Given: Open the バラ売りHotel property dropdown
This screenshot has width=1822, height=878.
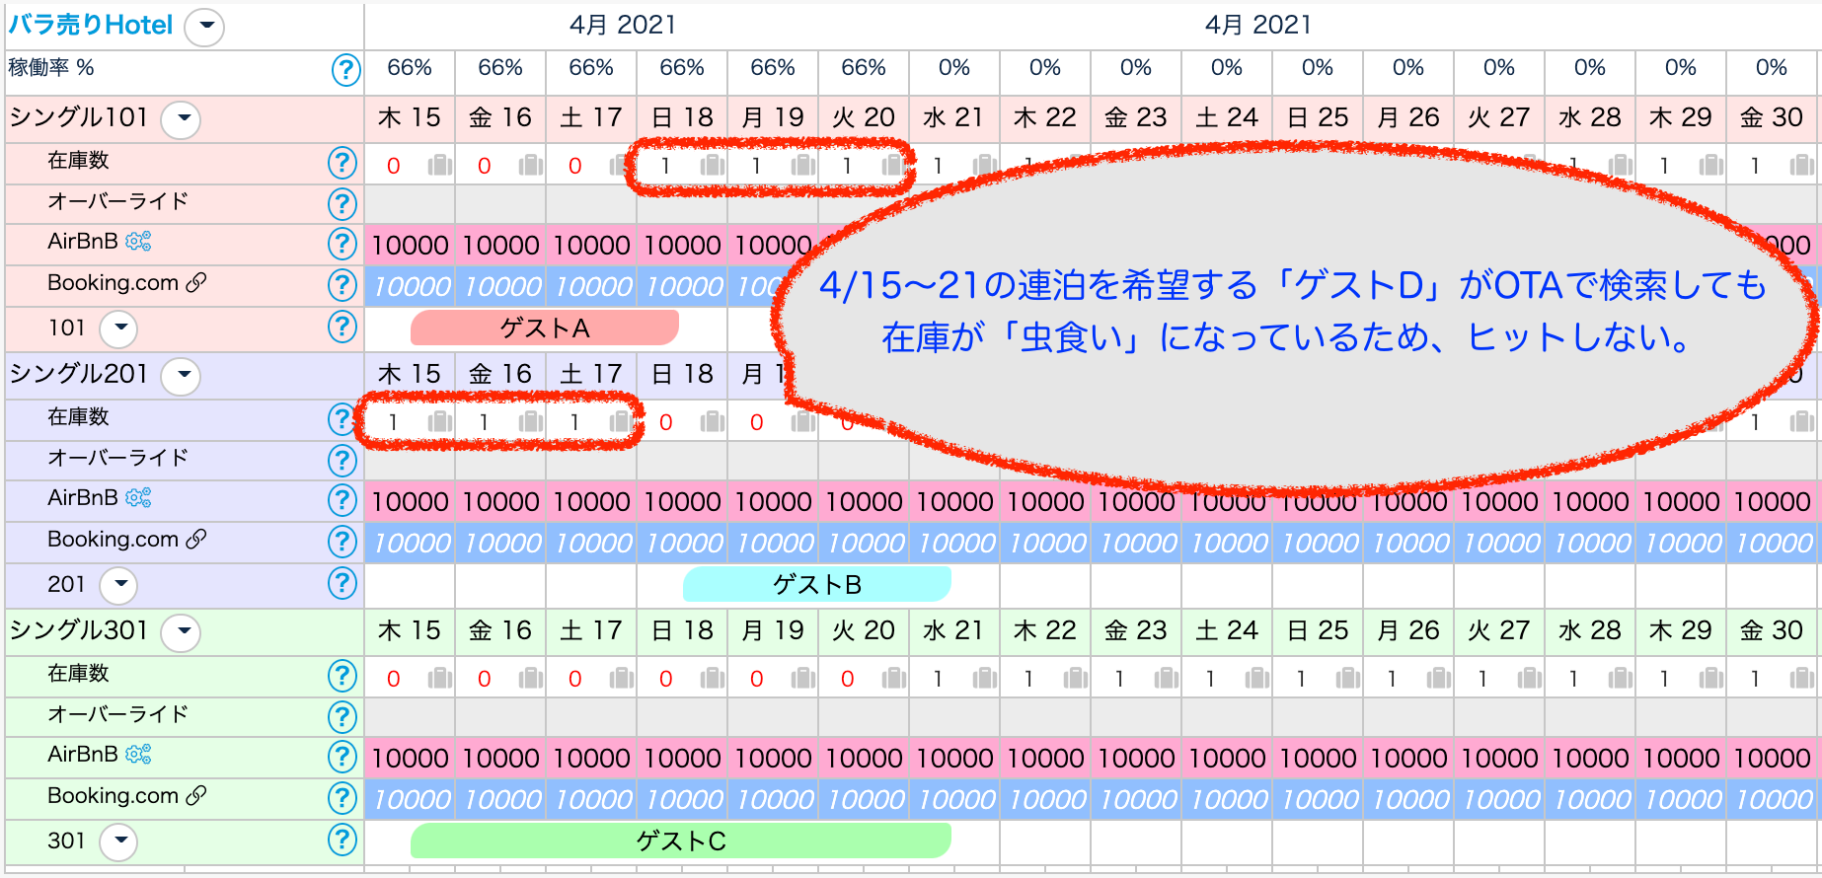Looking at the screenshot, I should tap(205, 27).
